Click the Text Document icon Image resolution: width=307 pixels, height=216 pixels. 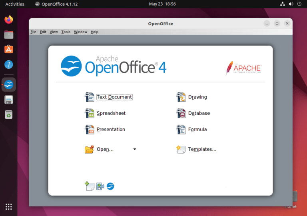[x=89, y=97]
